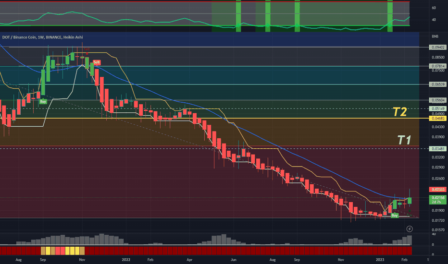Screen dimensions: 448x264
Task: Click the white T1 text annotation
Action: (404, 140)
